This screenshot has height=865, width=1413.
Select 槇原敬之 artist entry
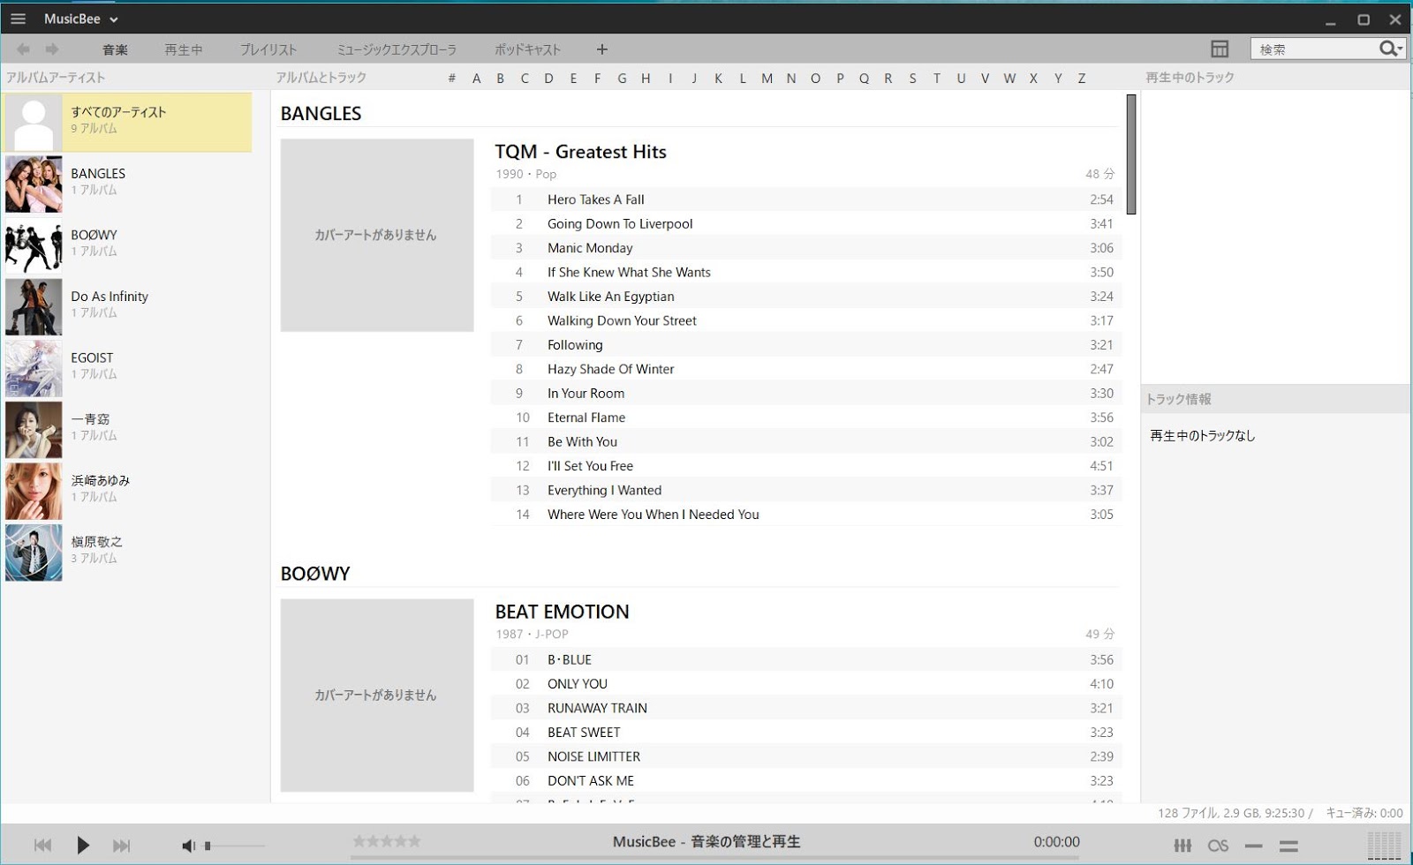128,553
